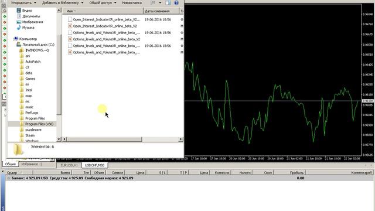Click the Тип column header

[81, 172]
